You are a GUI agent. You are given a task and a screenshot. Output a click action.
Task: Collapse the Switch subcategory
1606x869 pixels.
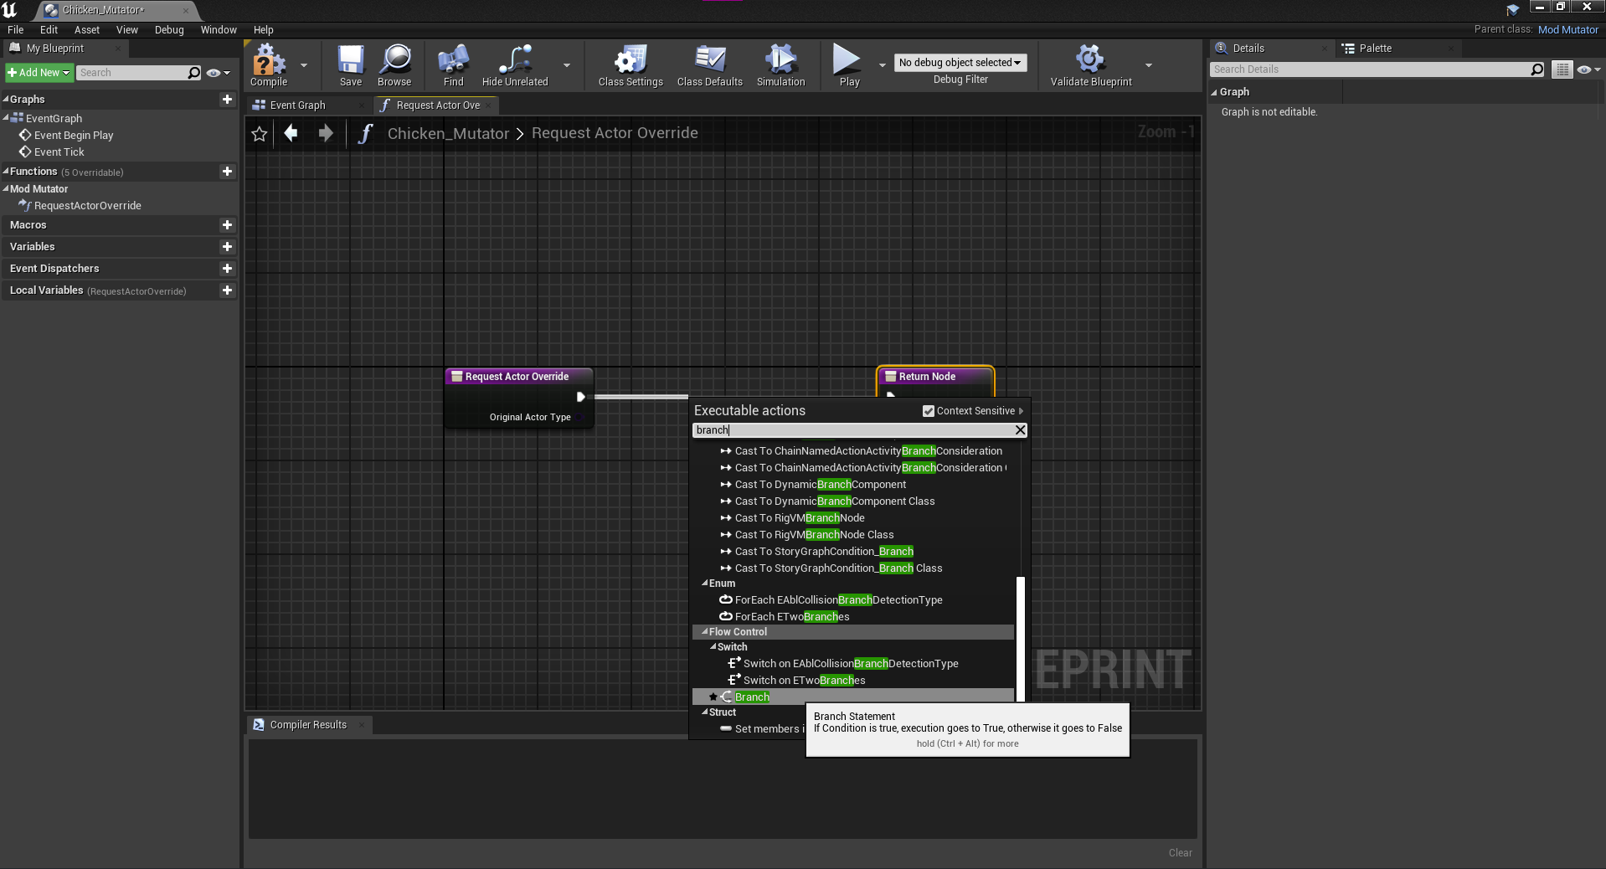tap(713, 646)
